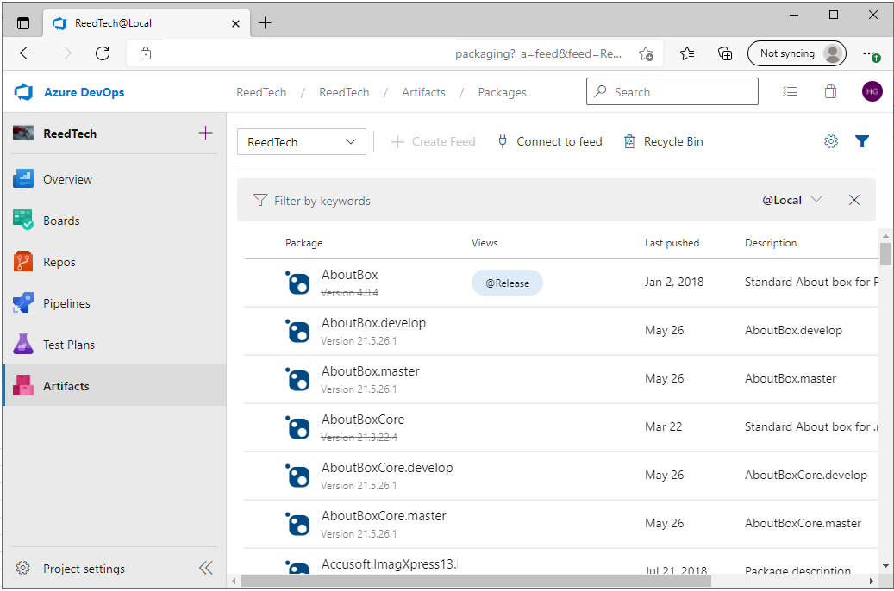894x591 pixels.
Task: Open the HG user profile avatar
Action: (872, 91)
